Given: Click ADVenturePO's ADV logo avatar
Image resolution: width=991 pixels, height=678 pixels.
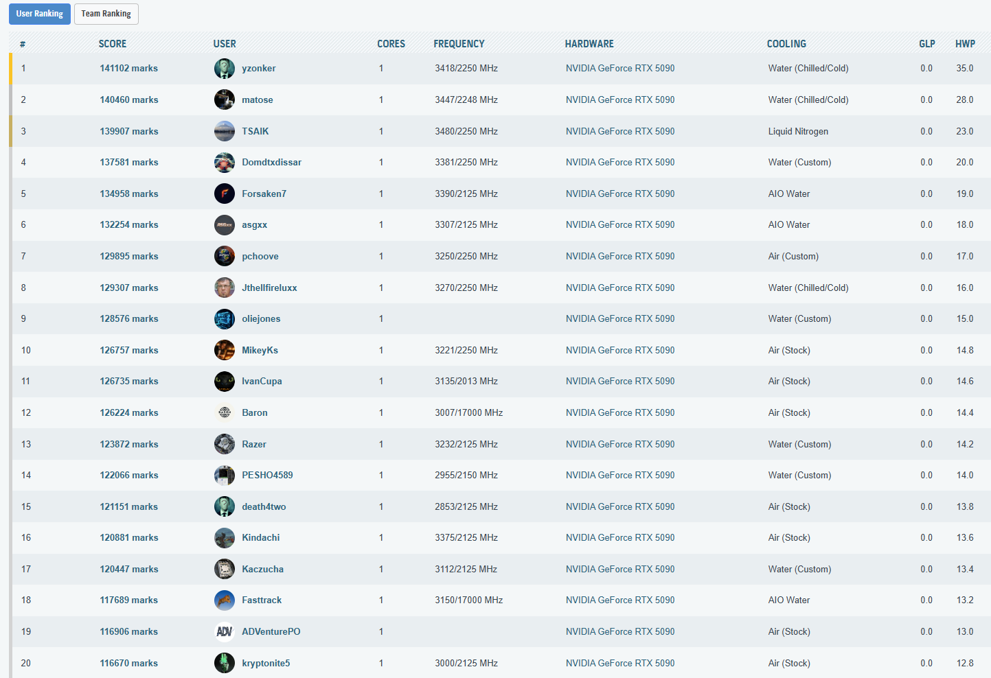Looking at the screenshot, I should pyautogui.click(x=224, y=632).
